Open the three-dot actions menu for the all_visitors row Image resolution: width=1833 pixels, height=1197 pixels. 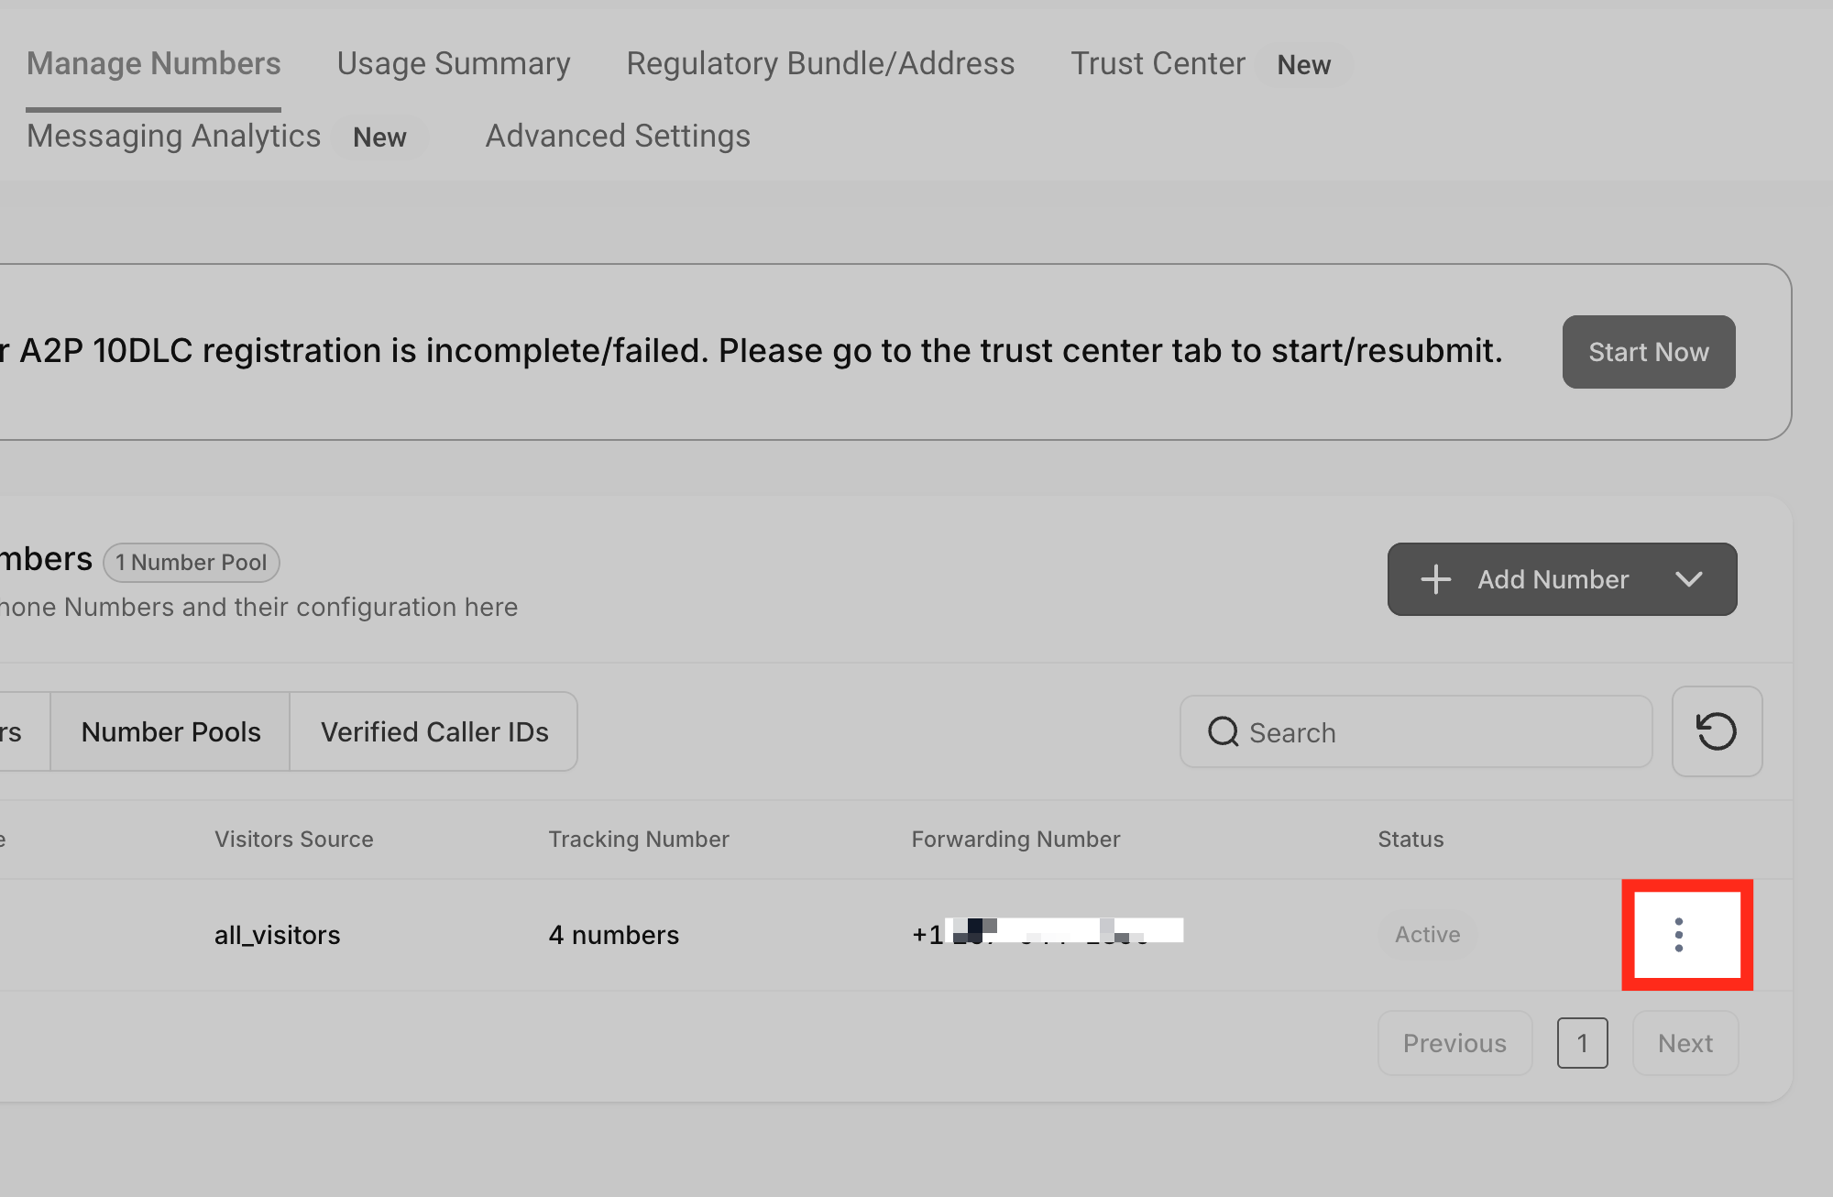(1679, 935)
